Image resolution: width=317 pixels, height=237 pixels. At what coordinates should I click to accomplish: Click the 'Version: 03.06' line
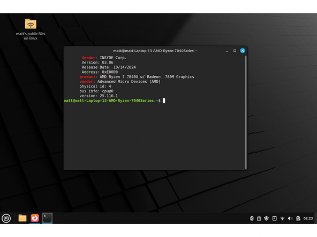click(x=97, y=62)
